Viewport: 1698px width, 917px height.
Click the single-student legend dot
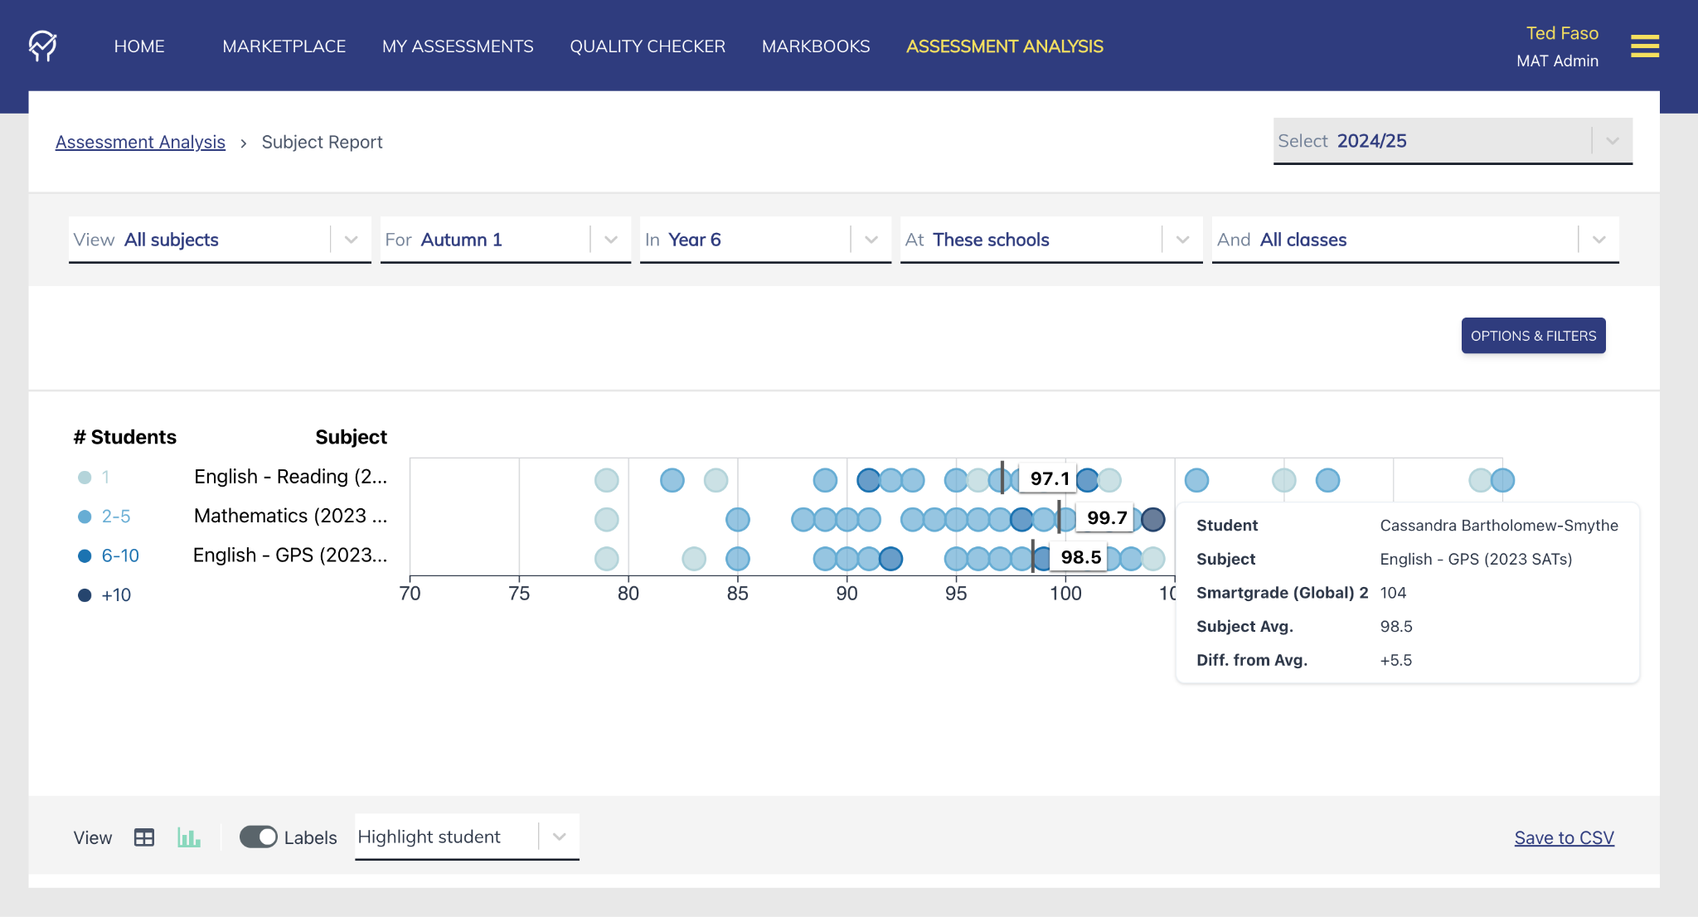click(85, 478)
